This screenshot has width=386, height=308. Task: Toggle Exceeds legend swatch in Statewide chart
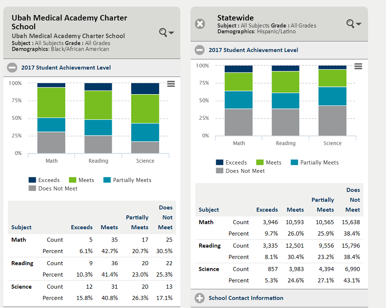point(220,162)
